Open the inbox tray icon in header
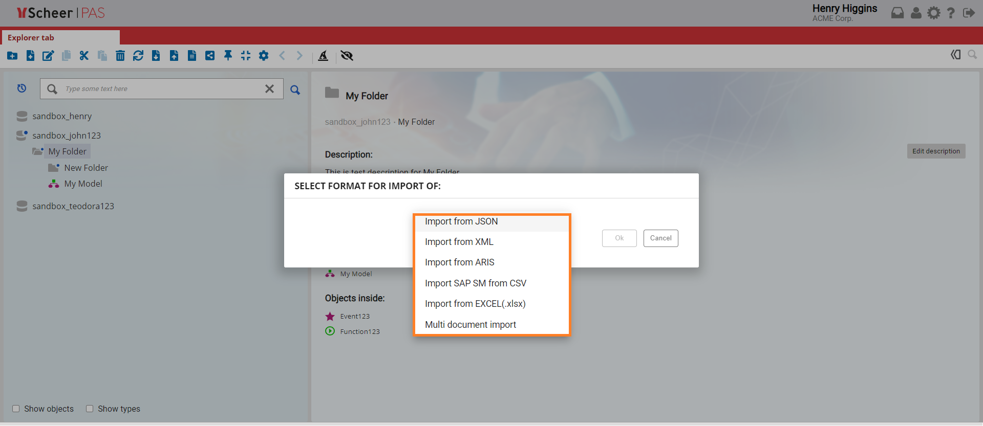 (x=897, y=13)
